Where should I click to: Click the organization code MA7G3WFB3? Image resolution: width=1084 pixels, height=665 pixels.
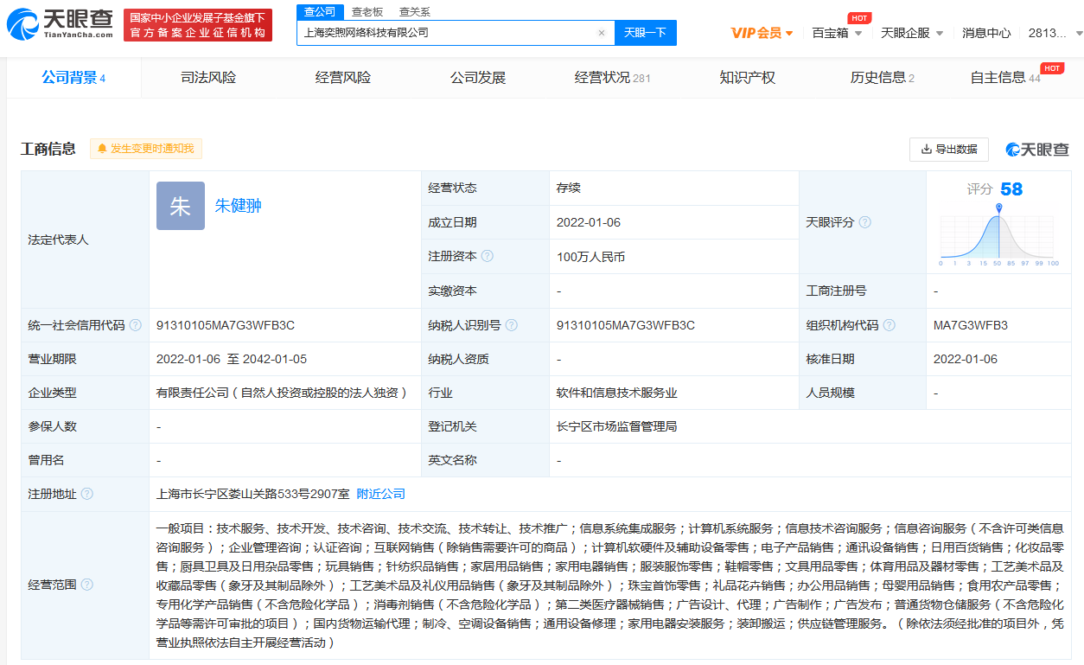971,325
